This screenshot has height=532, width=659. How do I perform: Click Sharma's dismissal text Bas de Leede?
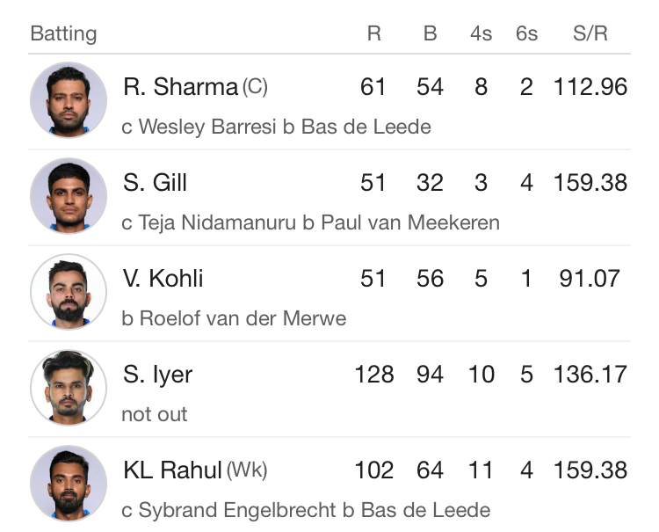click(366, 127)
